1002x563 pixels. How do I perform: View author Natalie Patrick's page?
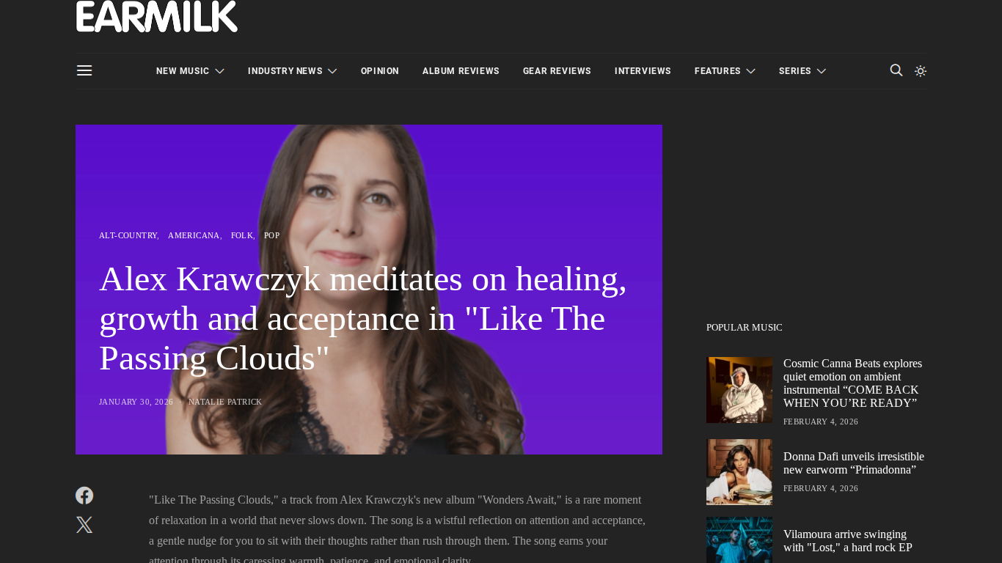[225, 402]
